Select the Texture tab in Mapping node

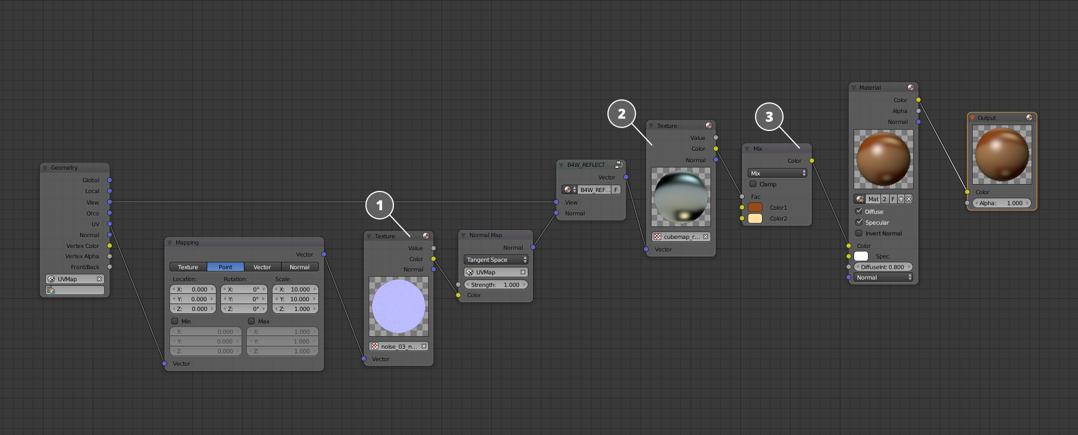click(188, 267)
